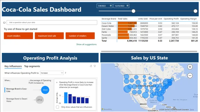Screen dimensions: 200x112
Task: Click the 12/25/2022 end date field
Action: 121,6
